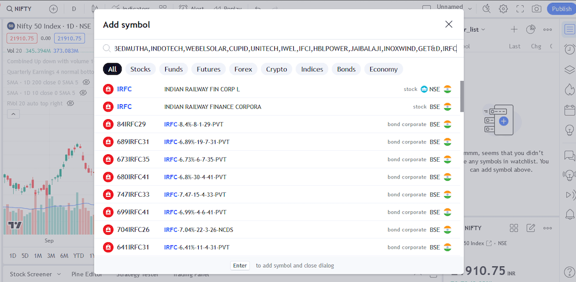The image size is (576, 282).
Task: Toggle visibility of SMA 200 indicator
Action: coord(86,82)
